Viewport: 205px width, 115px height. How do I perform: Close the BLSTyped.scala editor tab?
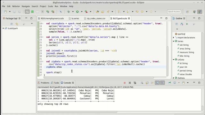point(129,19)
